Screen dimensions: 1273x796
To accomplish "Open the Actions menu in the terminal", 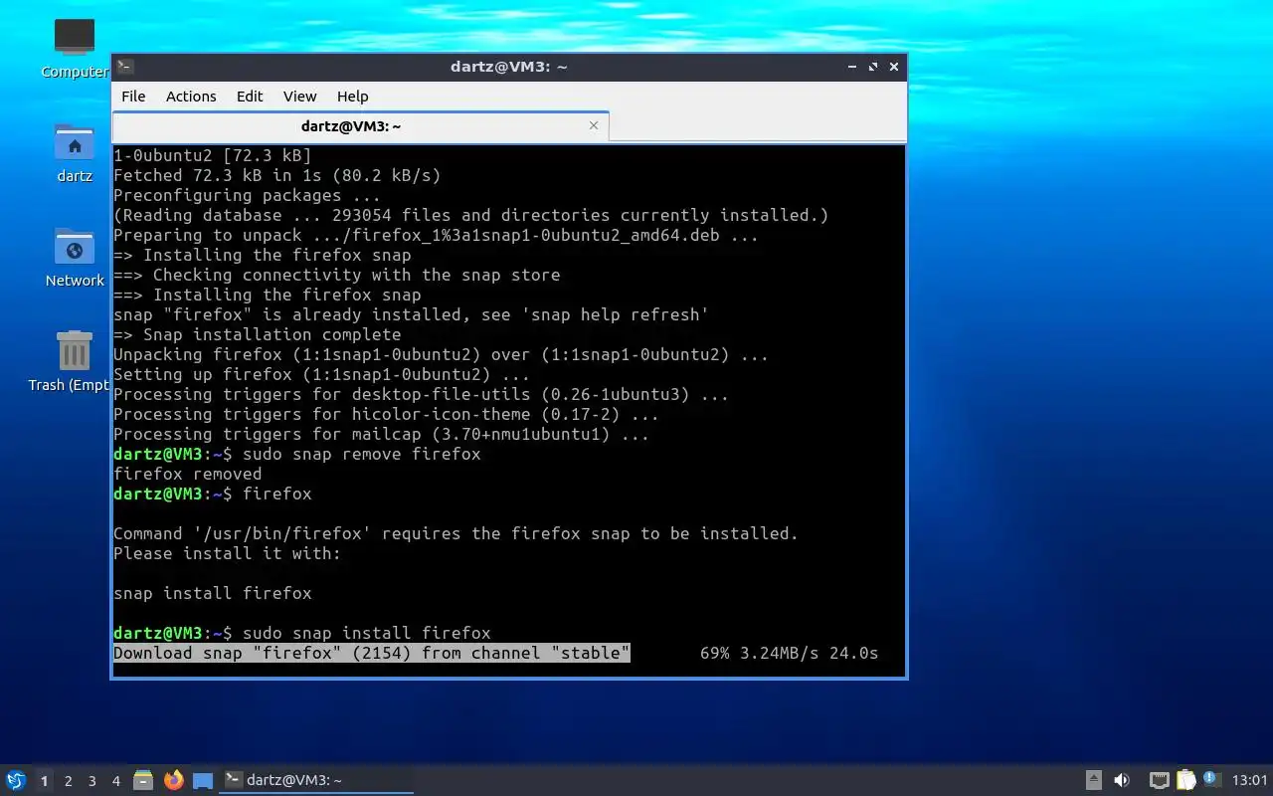I will coord(191,97).
